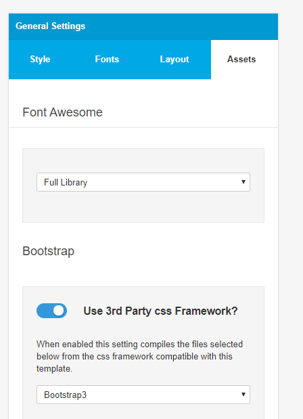Click the Font Awesome section heading

(62, 112)
